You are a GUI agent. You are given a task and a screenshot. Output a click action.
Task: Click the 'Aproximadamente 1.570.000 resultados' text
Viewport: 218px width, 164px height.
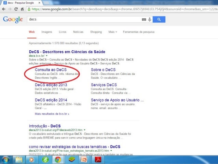click(x=64, y=43)
